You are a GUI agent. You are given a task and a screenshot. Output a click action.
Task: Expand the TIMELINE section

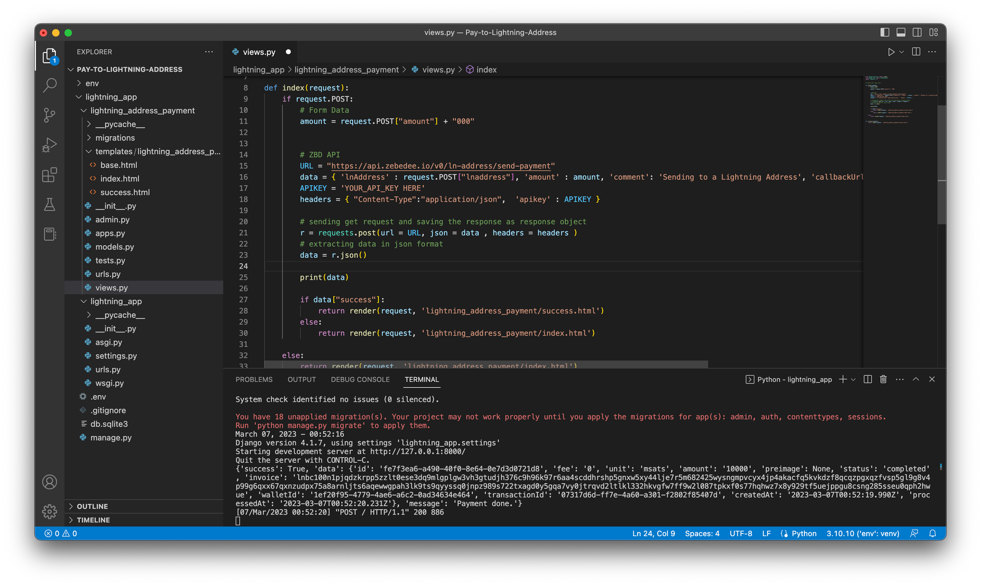pyautogui.click(x=93, y=520)
